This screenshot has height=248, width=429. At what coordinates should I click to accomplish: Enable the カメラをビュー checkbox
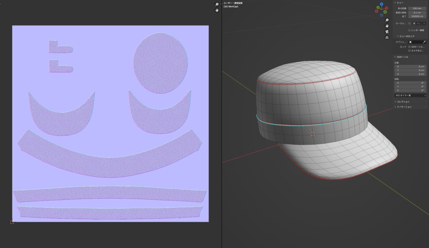pyautogui.click(x=409, y=50)
